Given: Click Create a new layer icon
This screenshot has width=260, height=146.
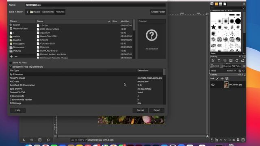Looking at the screenshot, I should pos(212,140).
